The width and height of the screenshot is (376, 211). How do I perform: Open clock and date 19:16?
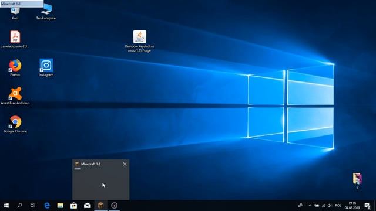[x=352, y=206]
